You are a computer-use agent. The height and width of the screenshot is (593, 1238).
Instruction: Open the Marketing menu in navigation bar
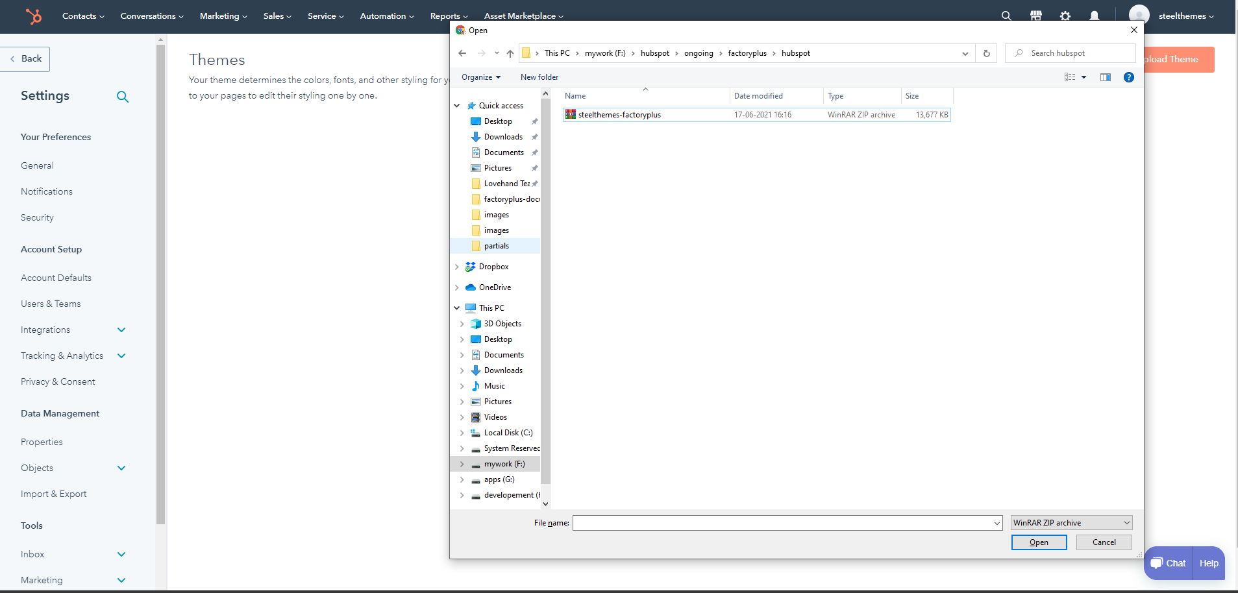point(223,16)
